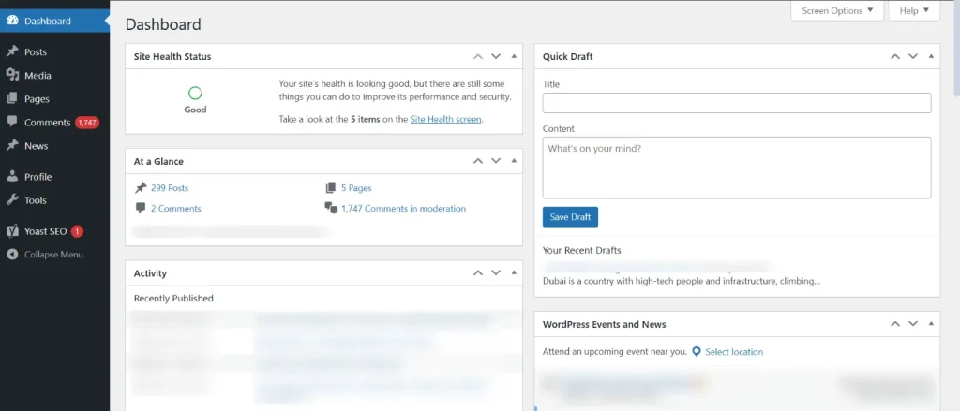Image resolution: width=960 pixels, height=411 pixels.
Task: Open the 299 Posts link
Action: [170, 188]
